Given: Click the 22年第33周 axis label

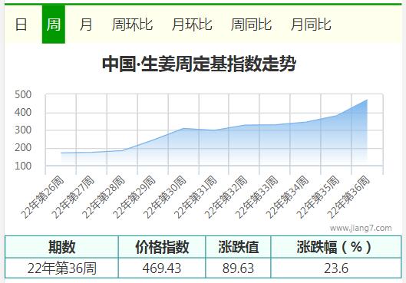Looking at the screenshot, I should coord(257,196).
